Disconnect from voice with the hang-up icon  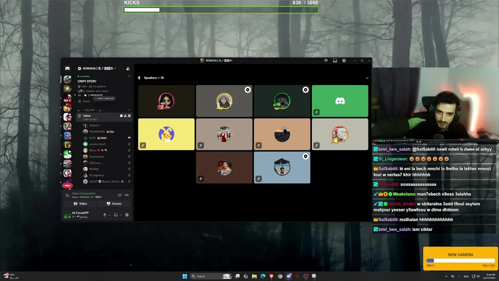pos(127,195)
